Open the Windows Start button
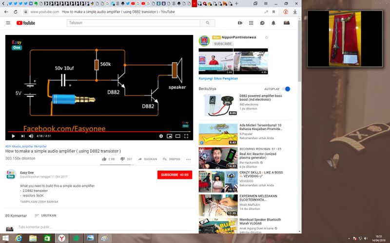This screenshot has width=390, height=243. click(x=5, y=238)
